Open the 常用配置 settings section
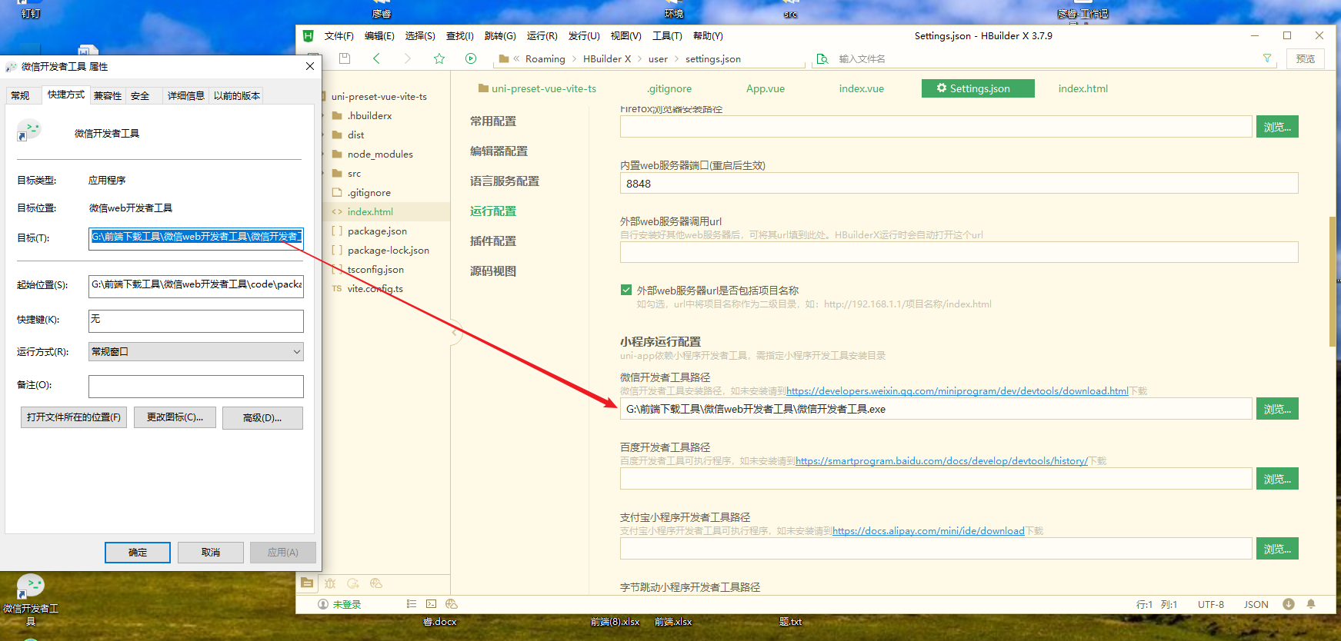 coord(493,121)
